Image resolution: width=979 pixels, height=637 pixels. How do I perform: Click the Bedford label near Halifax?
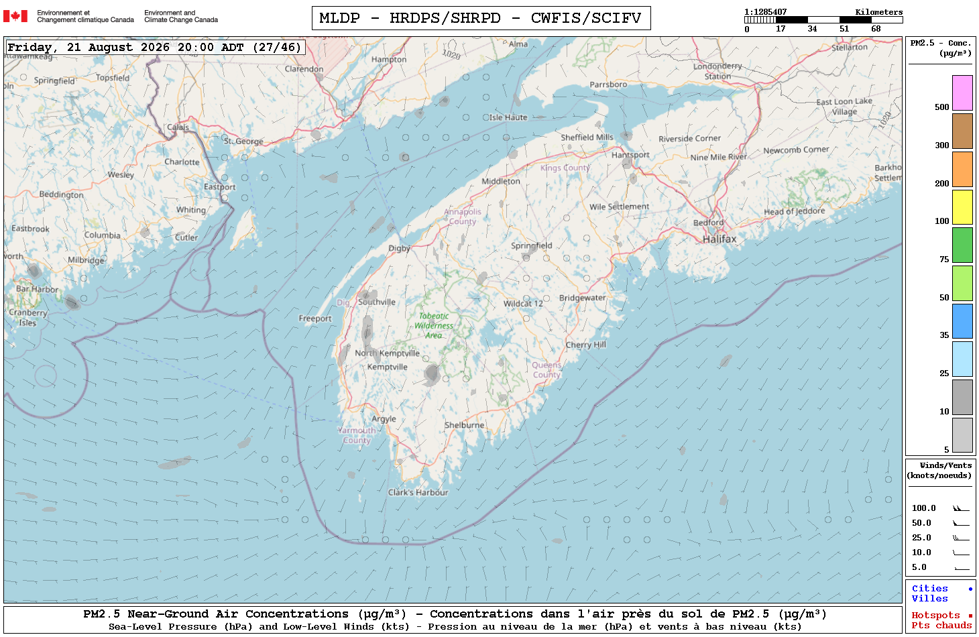[x=709, y=223]
